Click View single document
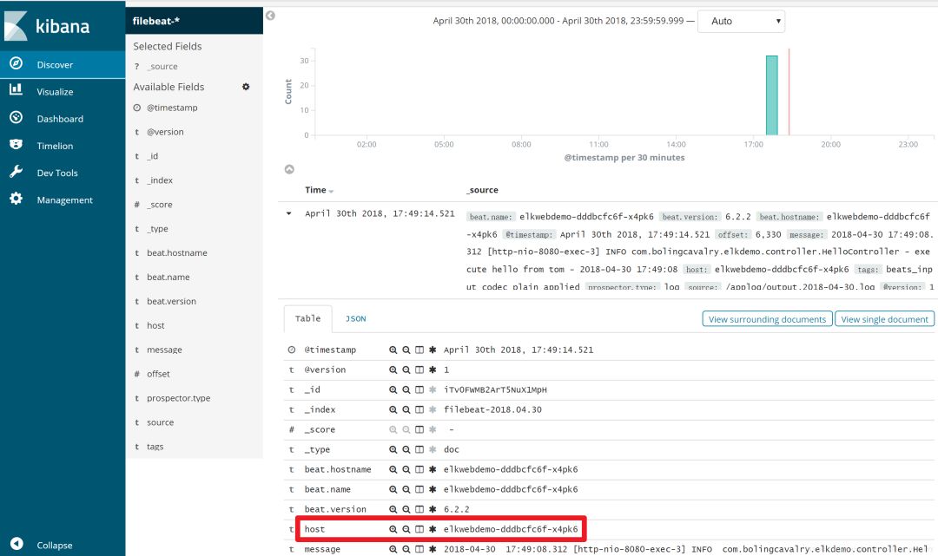This screenshot has height=556, width=938. tap(883, 319)
